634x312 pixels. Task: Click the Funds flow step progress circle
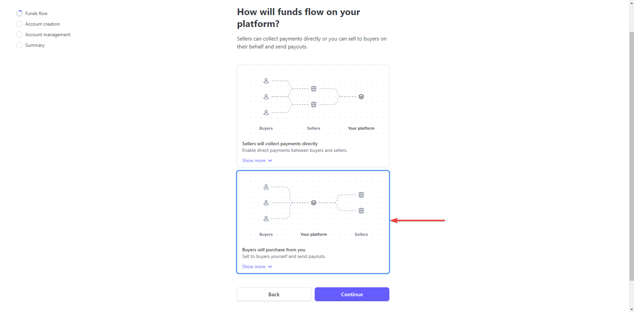coord(19,13)
